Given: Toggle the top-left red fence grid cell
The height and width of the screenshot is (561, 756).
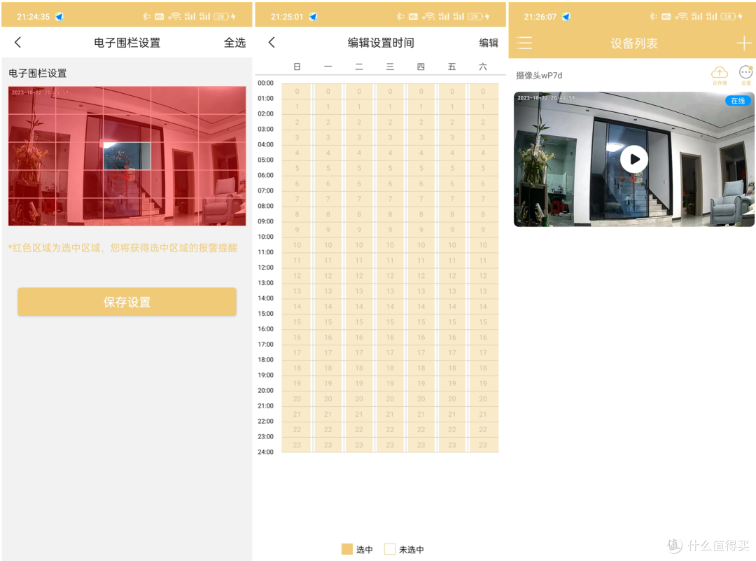Looking at the screenshot, I should (31, 100).
